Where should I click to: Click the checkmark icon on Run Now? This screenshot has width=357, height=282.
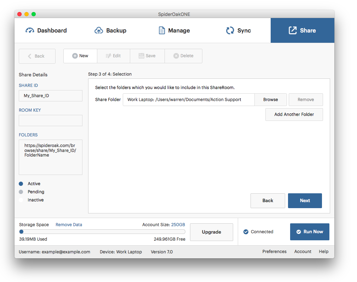299,232
